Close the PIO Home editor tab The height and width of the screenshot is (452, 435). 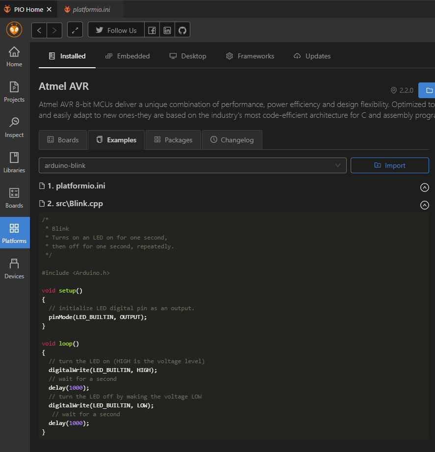coord(49,9)
